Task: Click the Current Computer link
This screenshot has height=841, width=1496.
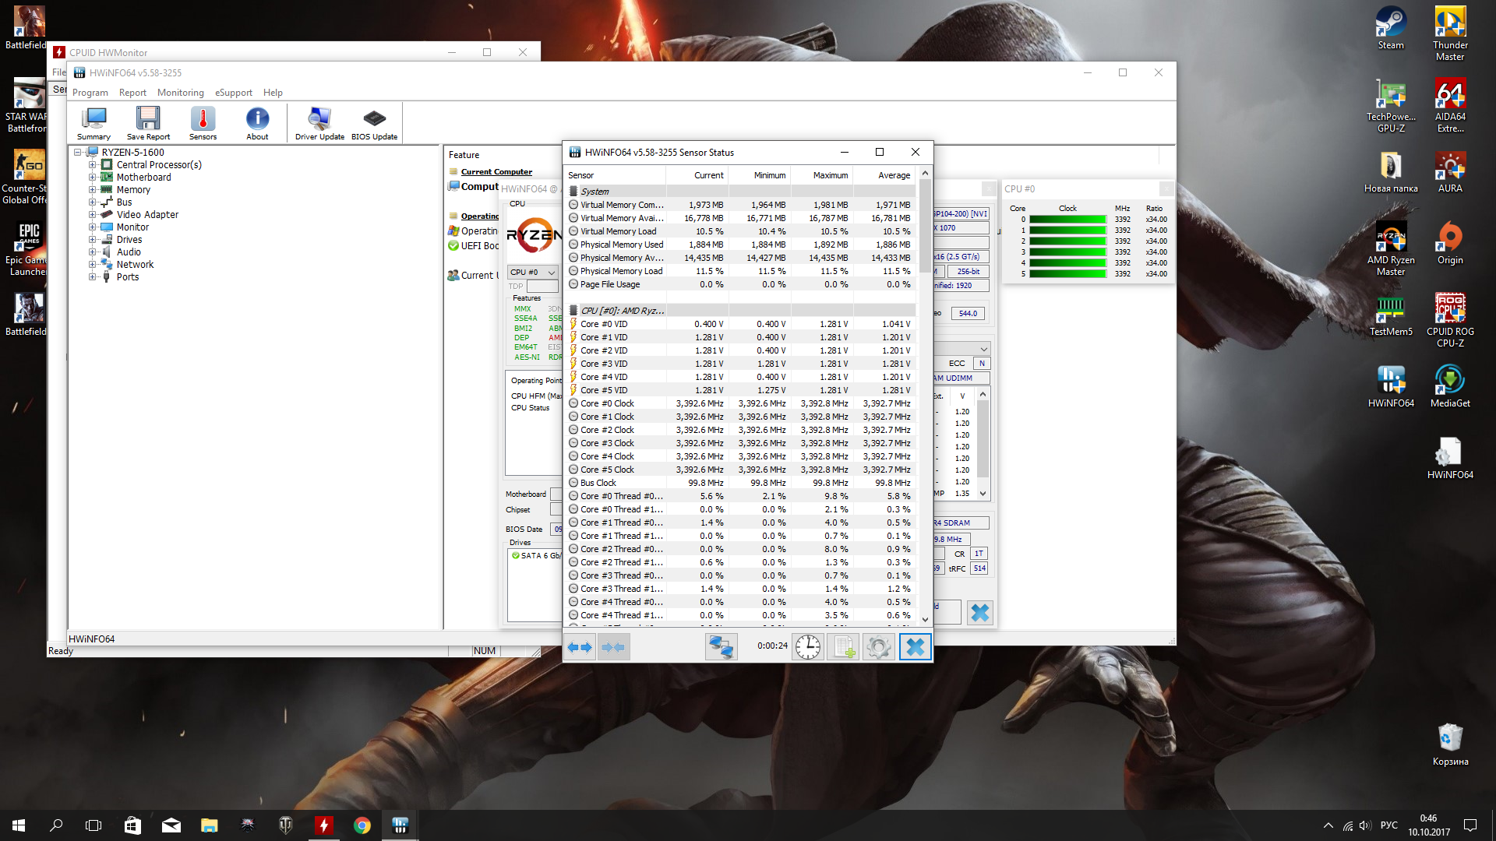Action: pos(496,172)
